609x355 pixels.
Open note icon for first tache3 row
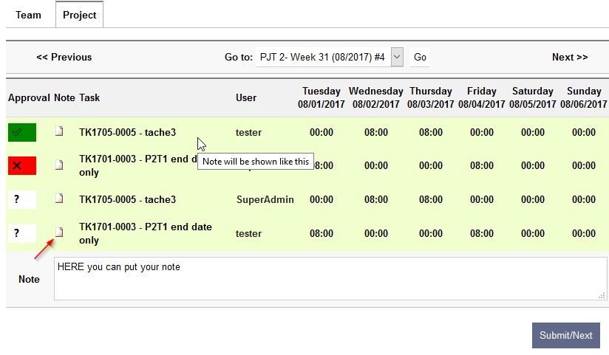[60, 131]
